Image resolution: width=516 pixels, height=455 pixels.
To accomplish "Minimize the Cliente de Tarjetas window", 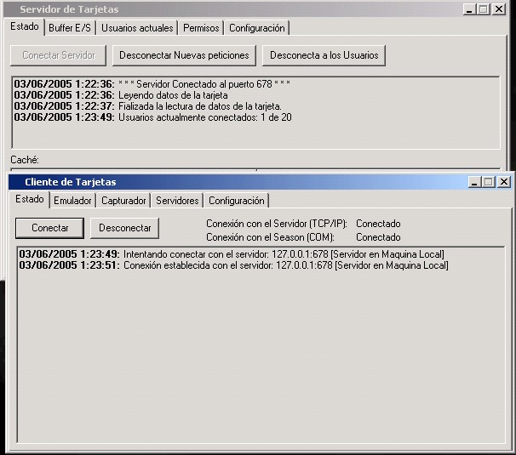I will click(473, 182).
